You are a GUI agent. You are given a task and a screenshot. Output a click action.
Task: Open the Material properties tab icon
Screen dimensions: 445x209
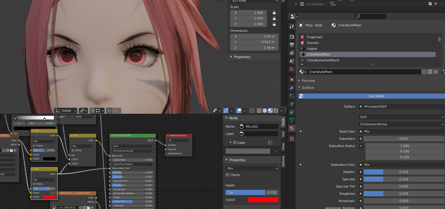tap(292, 128)
